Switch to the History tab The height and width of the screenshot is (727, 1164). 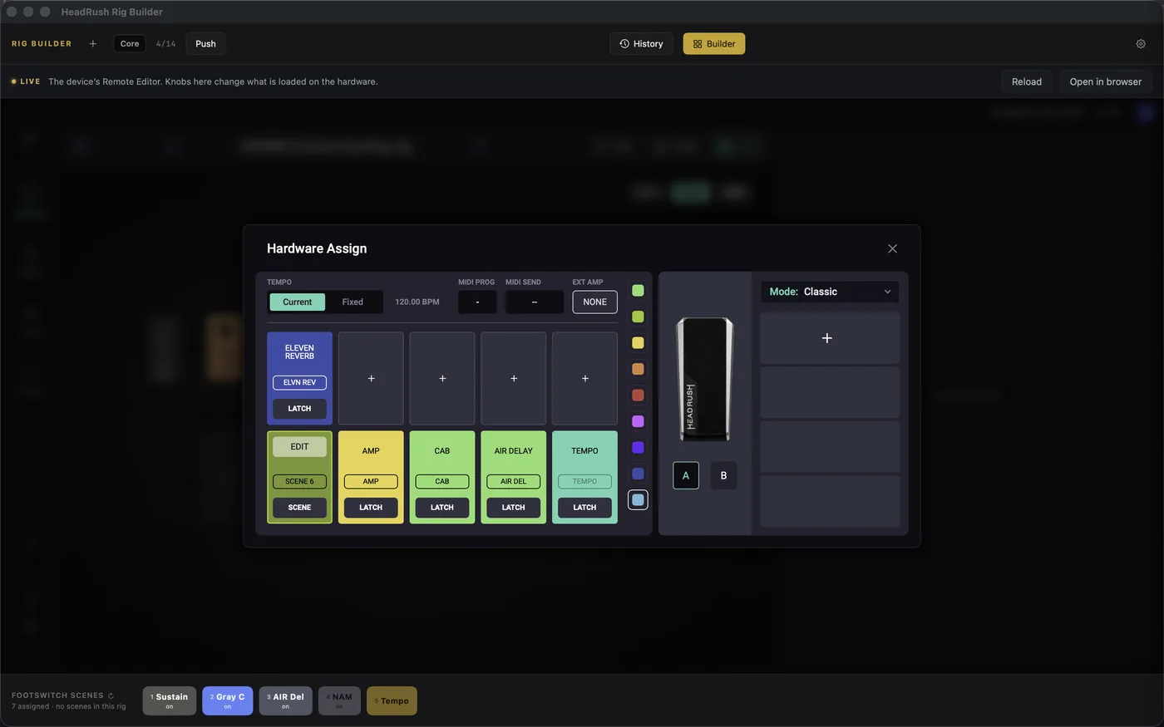641,44
